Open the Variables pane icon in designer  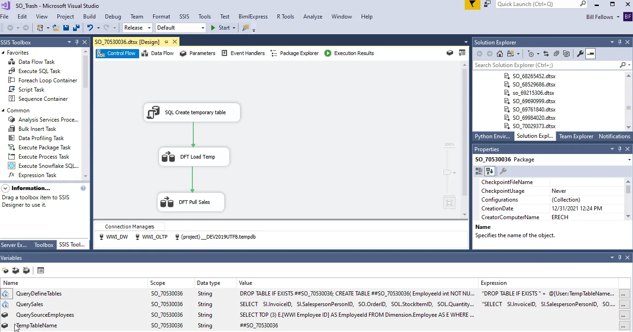click(x=450, y=53)
